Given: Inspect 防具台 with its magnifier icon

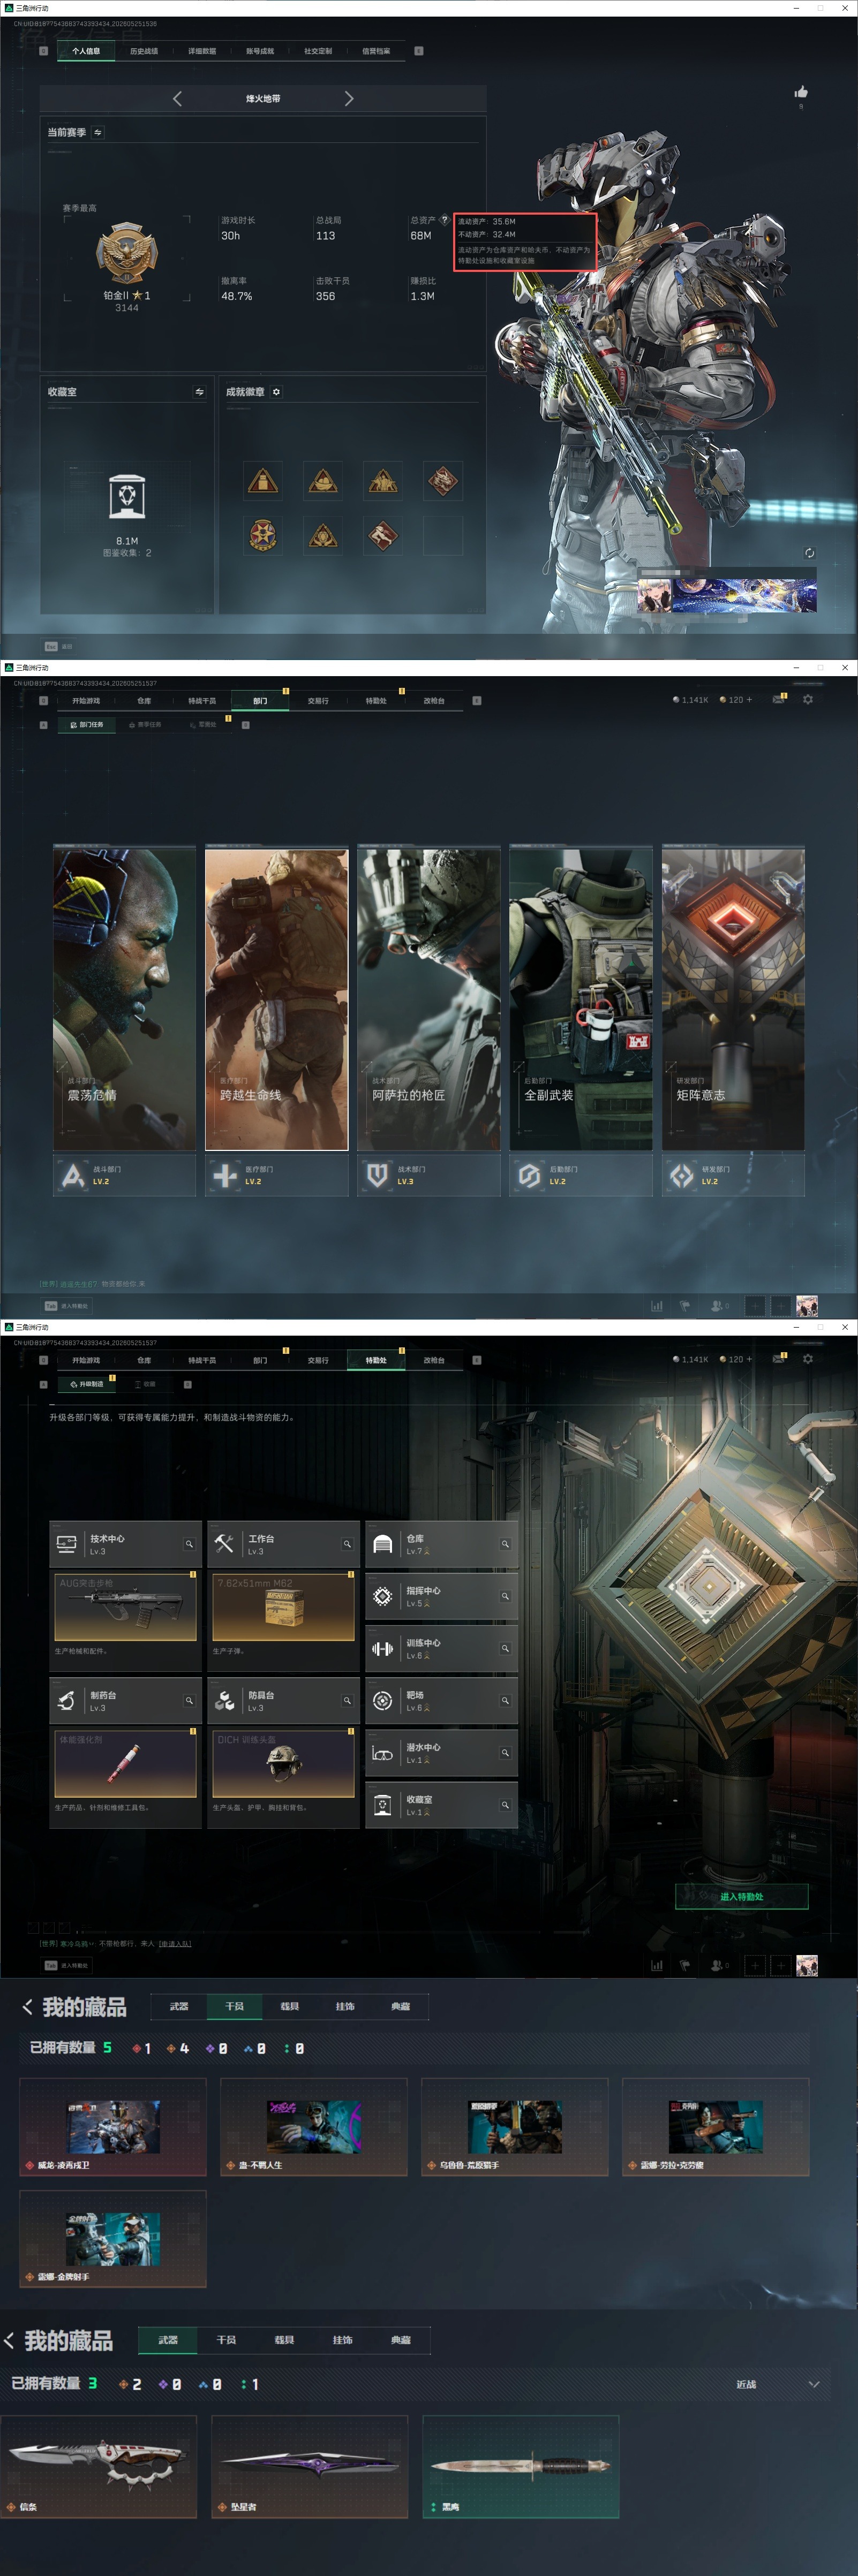Looking at the screenshot, I should 347,1700.
